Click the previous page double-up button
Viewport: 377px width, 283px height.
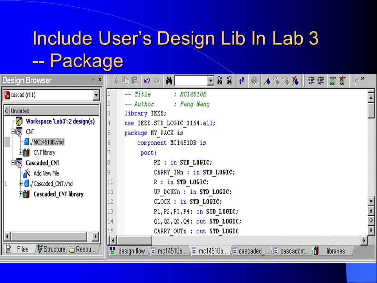(371, 211)
